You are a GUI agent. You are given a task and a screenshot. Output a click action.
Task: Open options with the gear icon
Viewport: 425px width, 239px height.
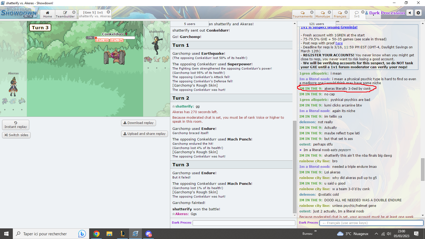click(x=418, y=13)
